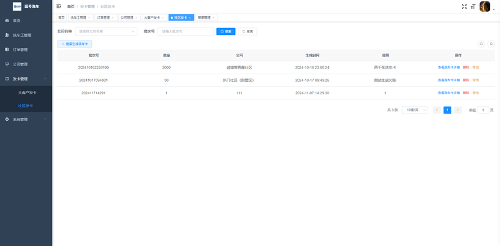Focus the 前往 page jump input

483,110
